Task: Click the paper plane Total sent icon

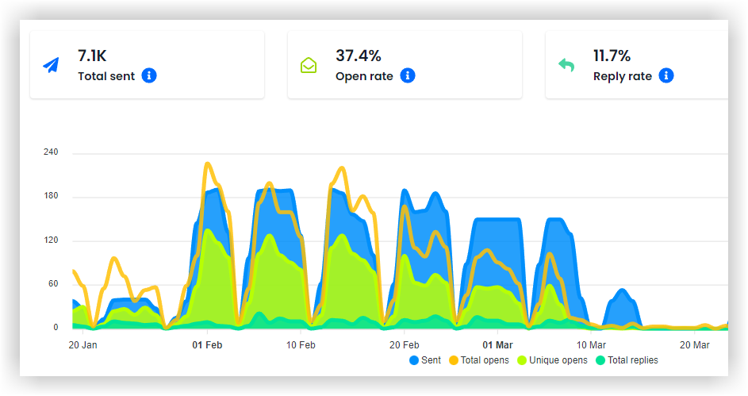Action: pos(52,65)
